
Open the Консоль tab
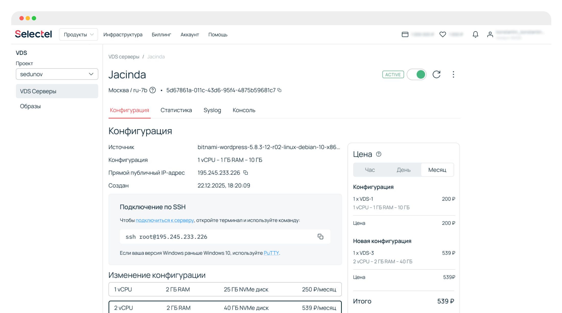(244, 110)
